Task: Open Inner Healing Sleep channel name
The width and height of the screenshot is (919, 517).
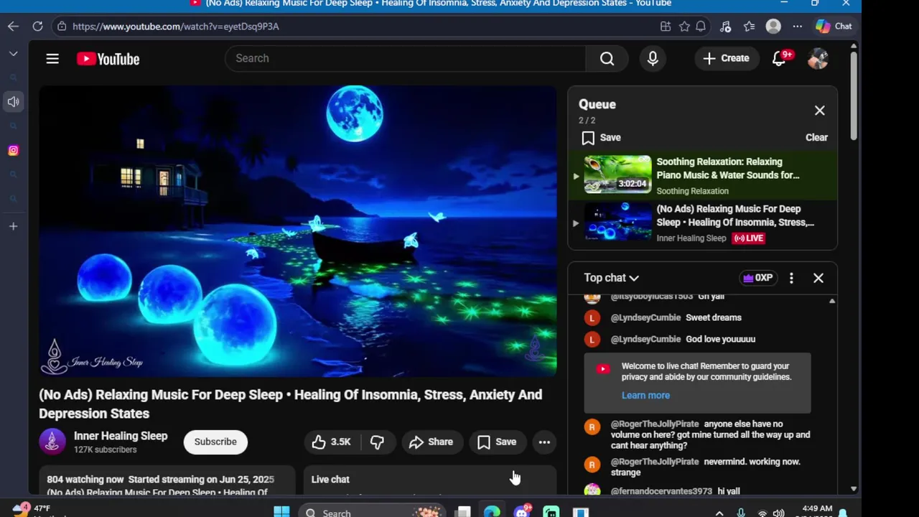Action: click(121, 436)
